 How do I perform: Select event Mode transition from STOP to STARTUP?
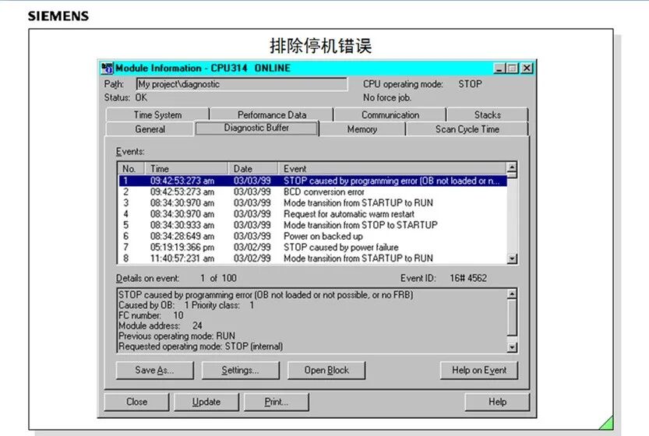coord(312,225)
